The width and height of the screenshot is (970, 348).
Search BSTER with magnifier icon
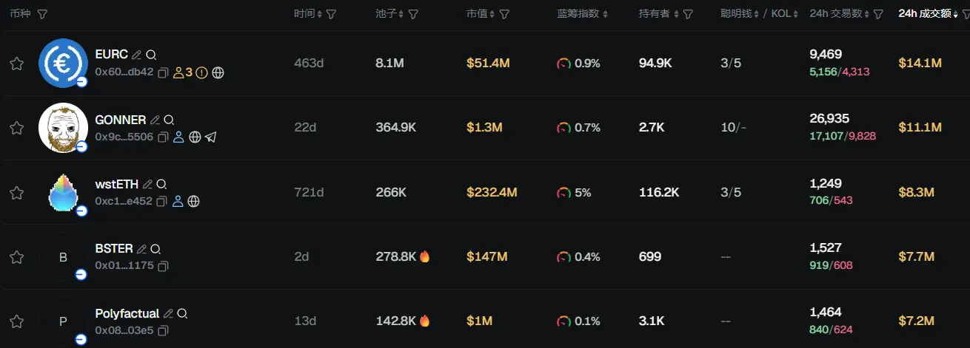(155, 249)
